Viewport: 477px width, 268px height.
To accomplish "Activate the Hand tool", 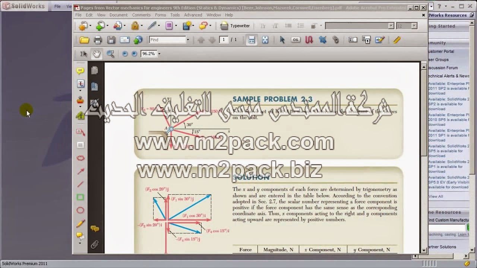I will [x=97, y=54].
